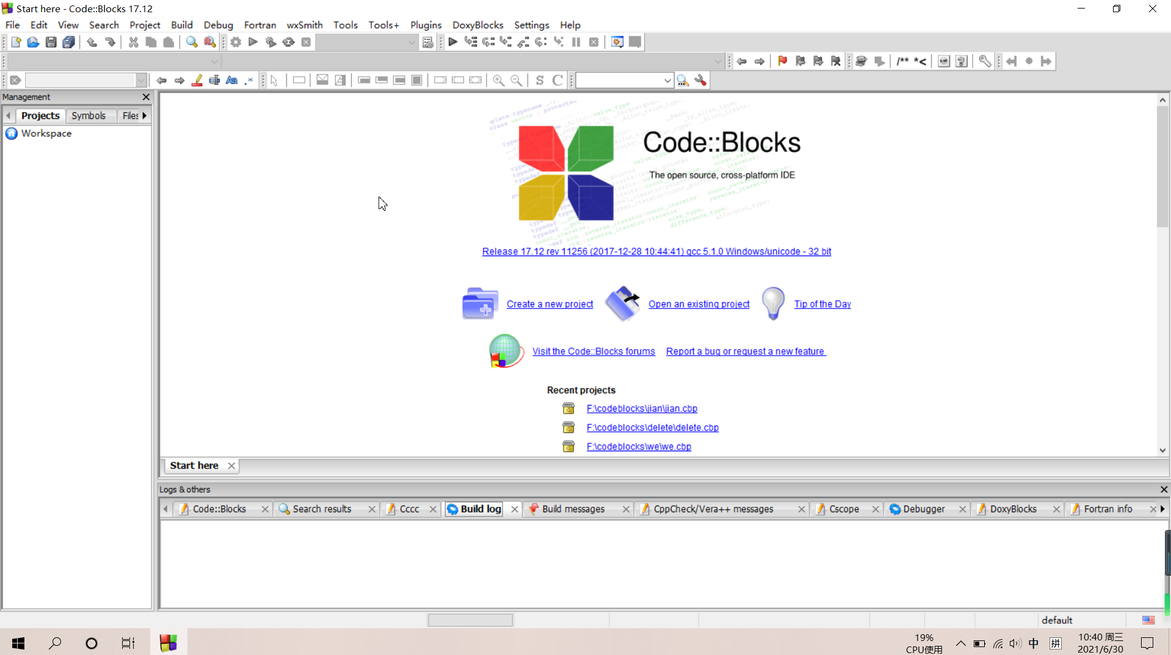Click the Windows taskbar search icon
Image resolution: width=1171 pixels, height=655 pixels.
tap(56, 643)
